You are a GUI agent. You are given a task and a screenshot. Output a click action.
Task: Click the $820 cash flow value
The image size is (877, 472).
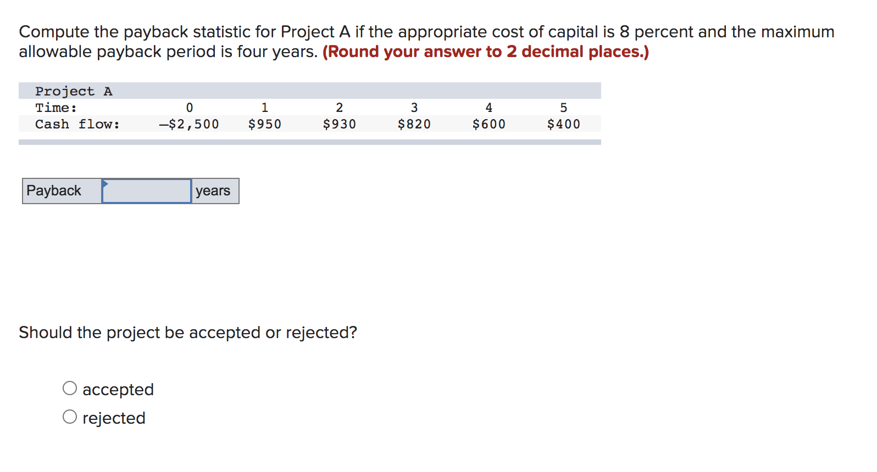coord(414,124)
